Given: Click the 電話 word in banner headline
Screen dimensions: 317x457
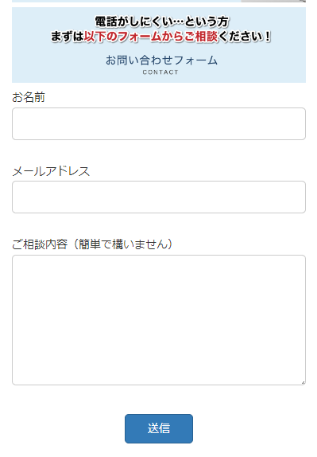Looking at the screenshot, I should [x=106, y=21].
